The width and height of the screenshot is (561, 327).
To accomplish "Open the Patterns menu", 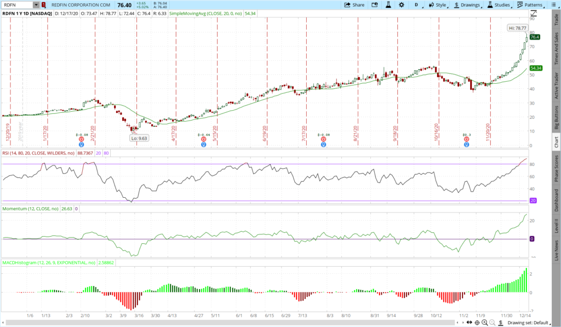I will click(x=530, y=5).
